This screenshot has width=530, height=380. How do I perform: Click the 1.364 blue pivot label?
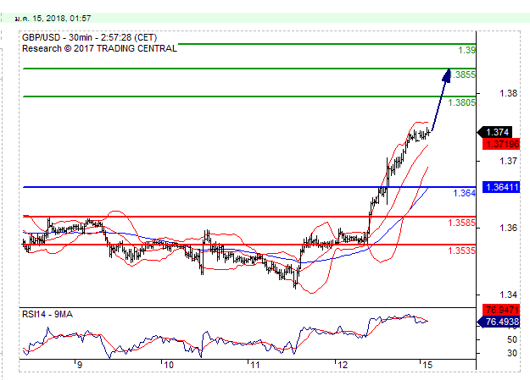coord(464,194)
